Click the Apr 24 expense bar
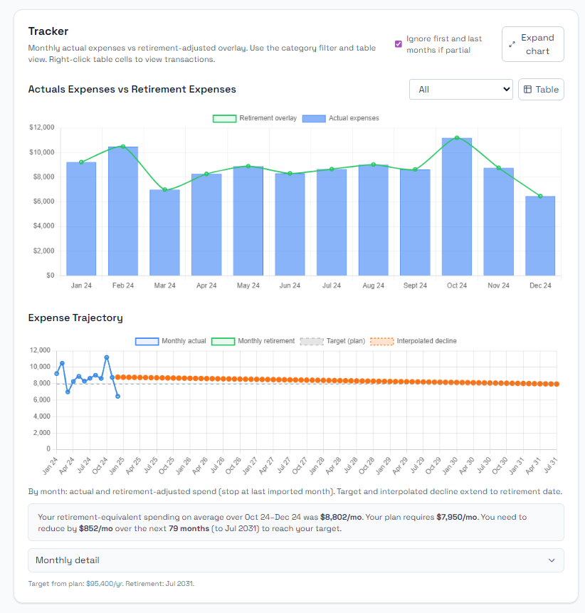 [206, 225]
